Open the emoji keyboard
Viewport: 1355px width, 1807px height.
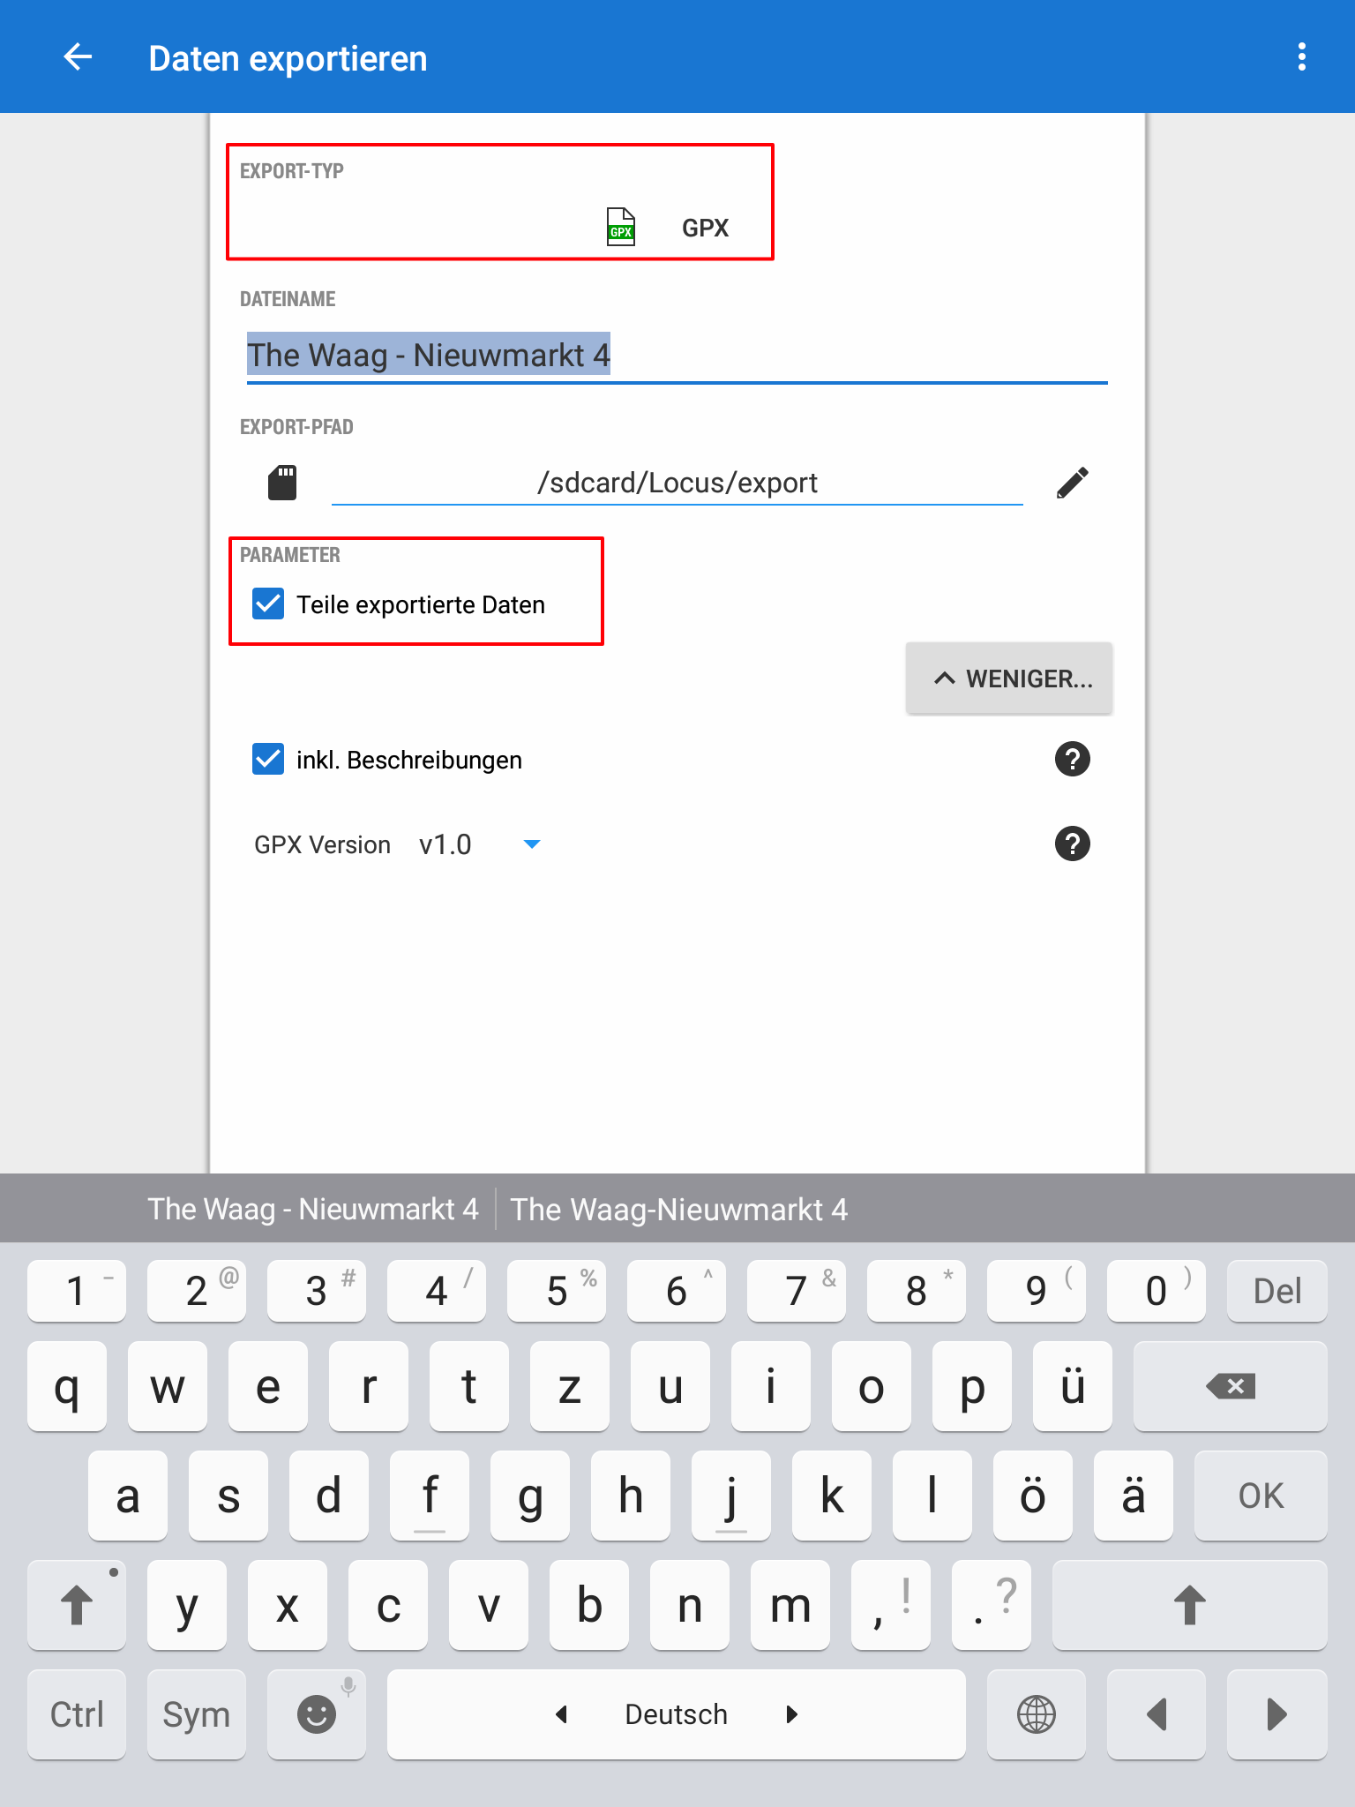click(317, 1714)
